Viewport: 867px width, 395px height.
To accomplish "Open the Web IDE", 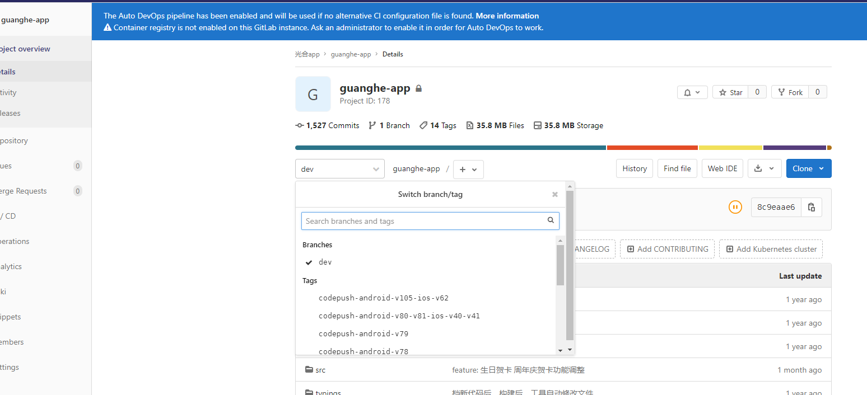I will coord(722,168).
